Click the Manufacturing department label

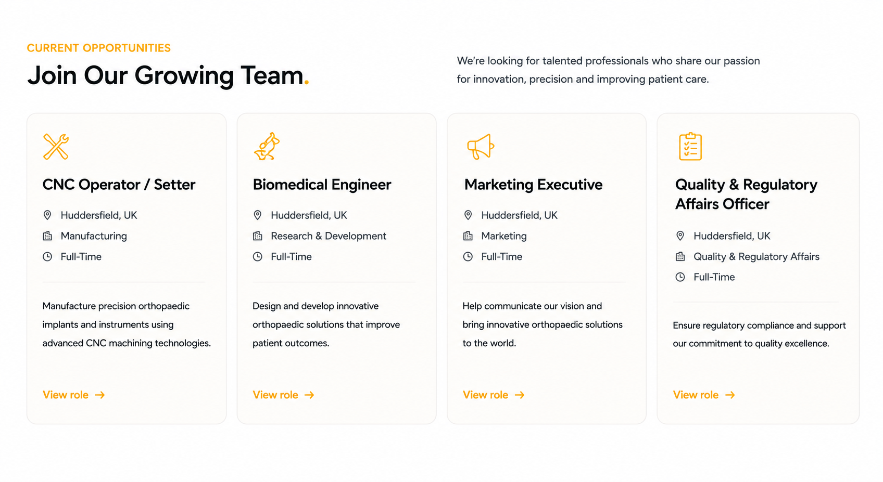click(94, 236)
